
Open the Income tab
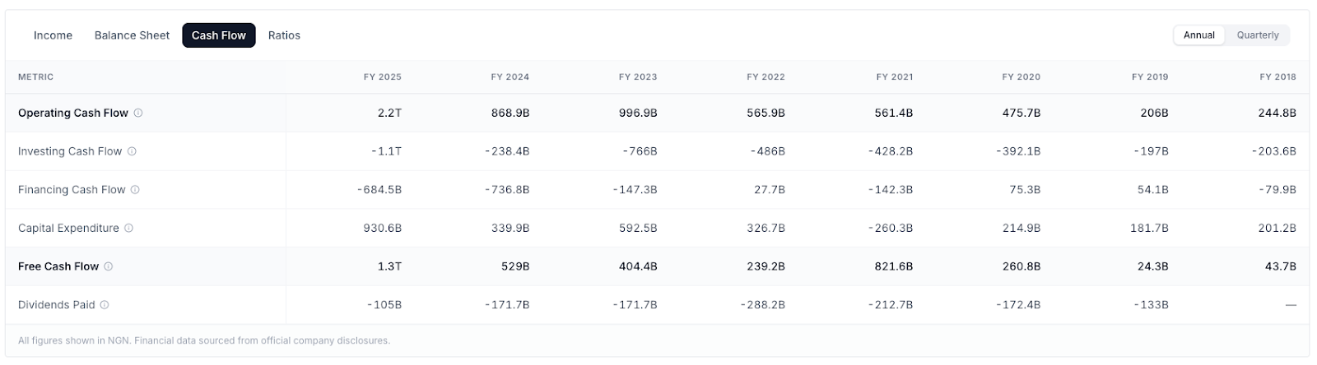pyautogui.click(x=53, y=35)
